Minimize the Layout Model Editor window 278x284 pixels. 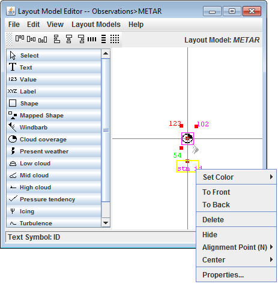[212, 11]
